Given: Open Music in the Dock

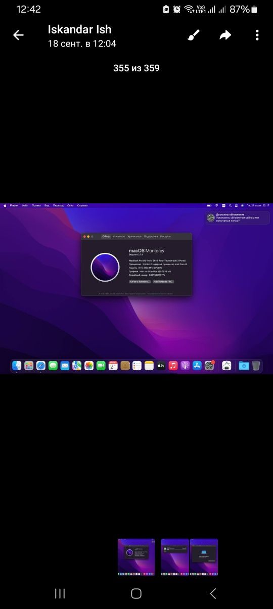Looking at the screenshot, I should pos(173,365).
